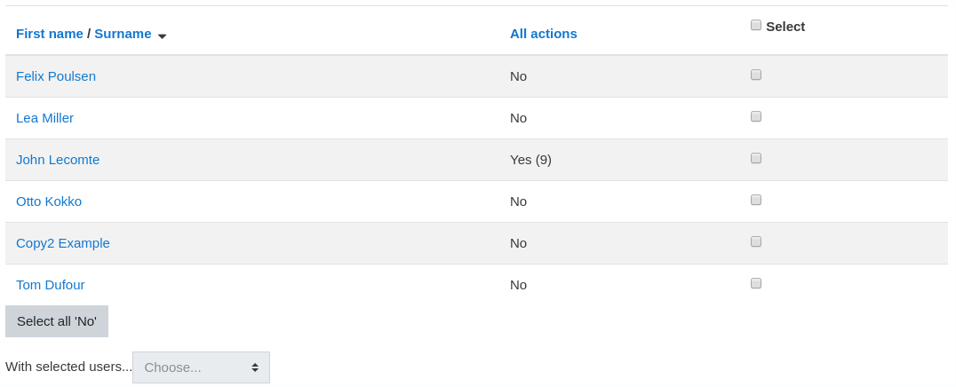Toggle the Select all header checkbox
The height and width of the screenshot is (387, 956).
tap(756, 25)
